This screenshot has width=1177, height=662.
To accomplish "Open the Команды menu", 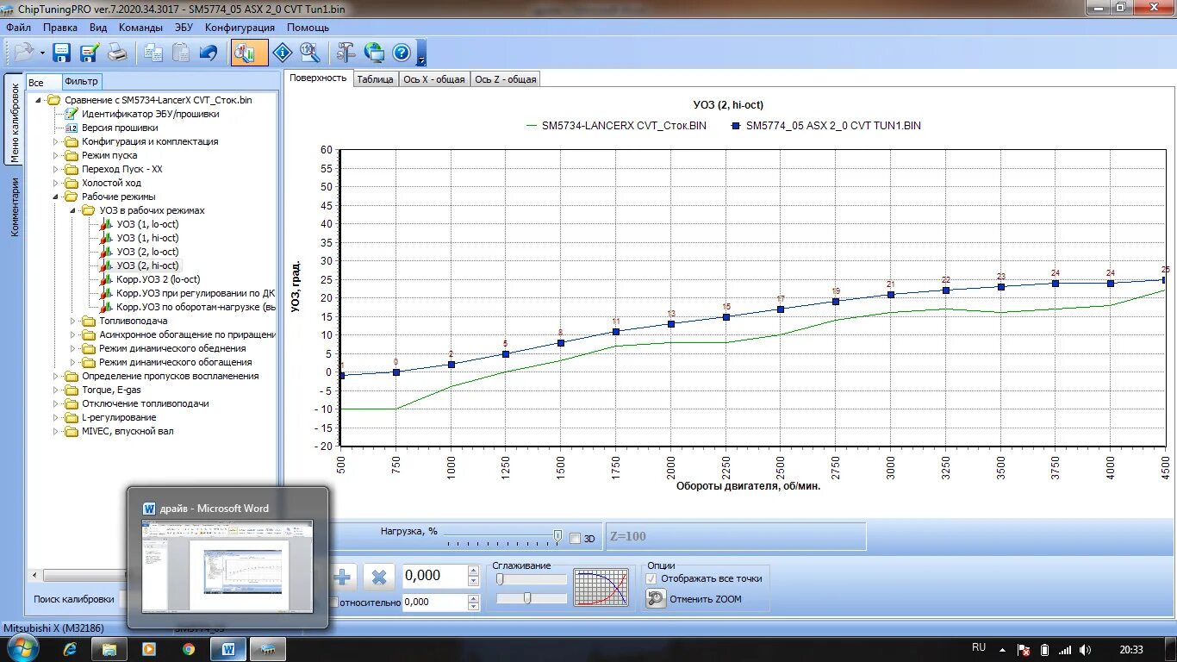I will click(x=141, y=27).
